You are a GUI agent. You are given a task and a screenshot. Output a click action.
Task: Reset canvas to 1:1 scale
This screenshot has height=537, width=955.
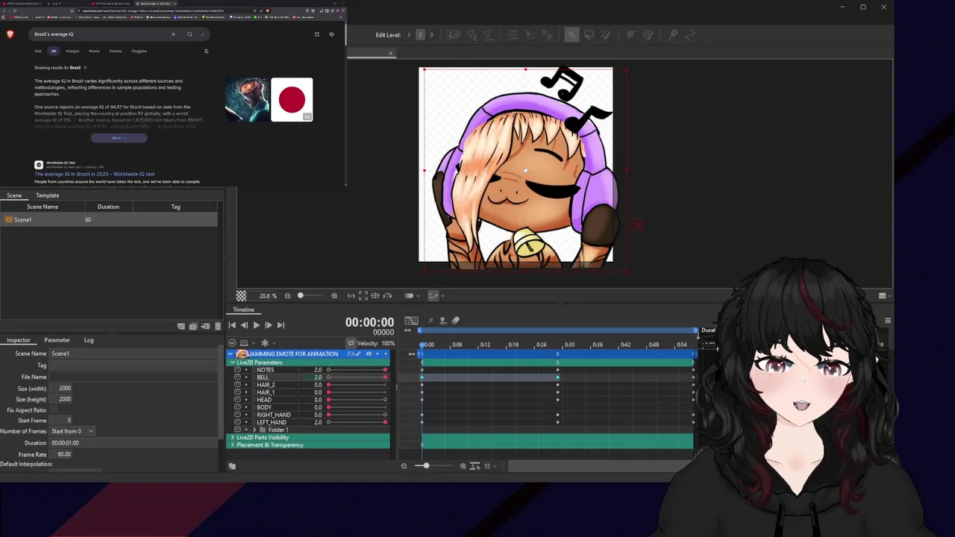351,296
